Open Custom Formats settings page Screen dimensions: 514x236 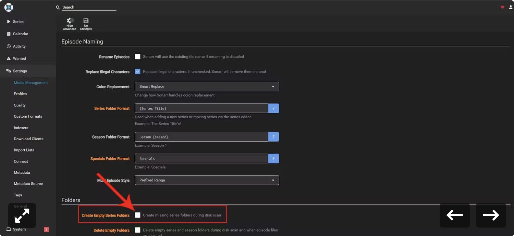28,116
